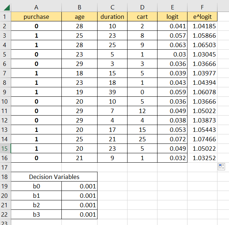The width and height of the screenshot is (229, 225).
Task: Click the Select All triangle corner
Action: [7, 8]
